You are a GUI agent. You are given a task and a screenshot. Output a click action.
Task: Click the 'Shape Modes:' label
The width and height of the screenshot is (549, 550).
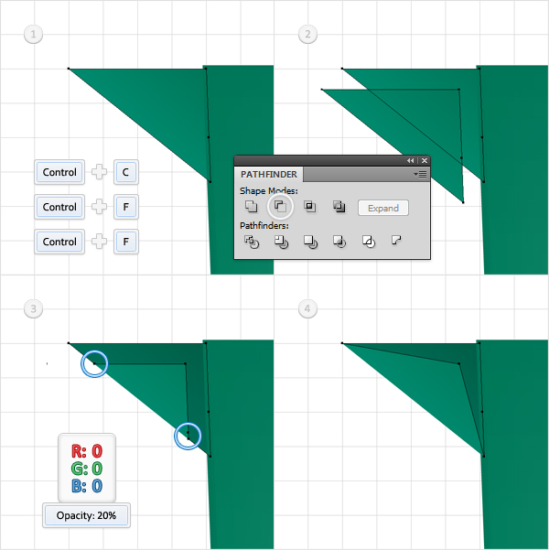click(x=269, y=191)
